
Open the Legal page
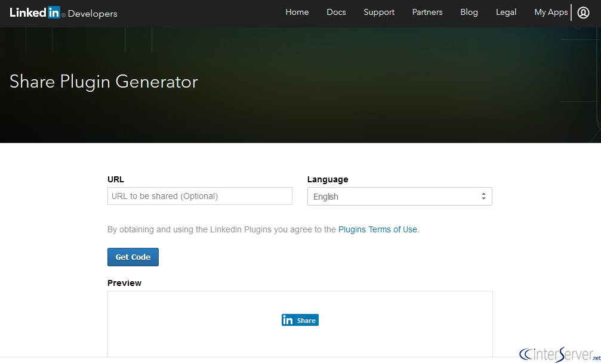click(x=506, y=13)
